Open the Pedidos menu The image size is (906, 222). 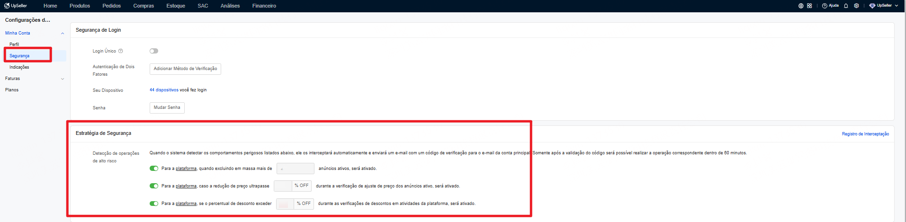click(111, 6)
